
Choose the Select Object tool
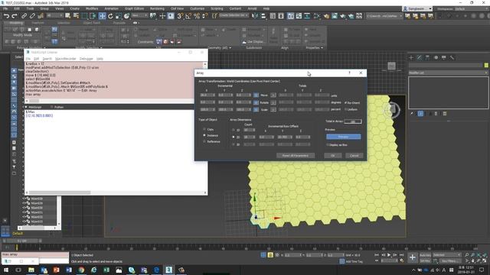(x=67, y=15)
